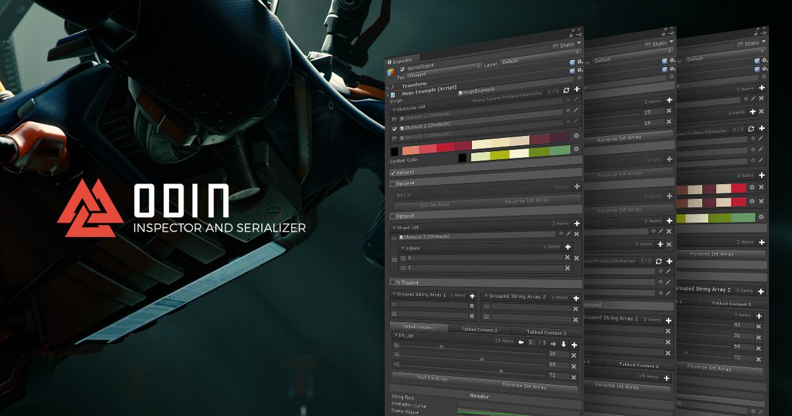Remove the value 1 entry from Values
This screenshot has width=792, height=416.
(567, 268)
